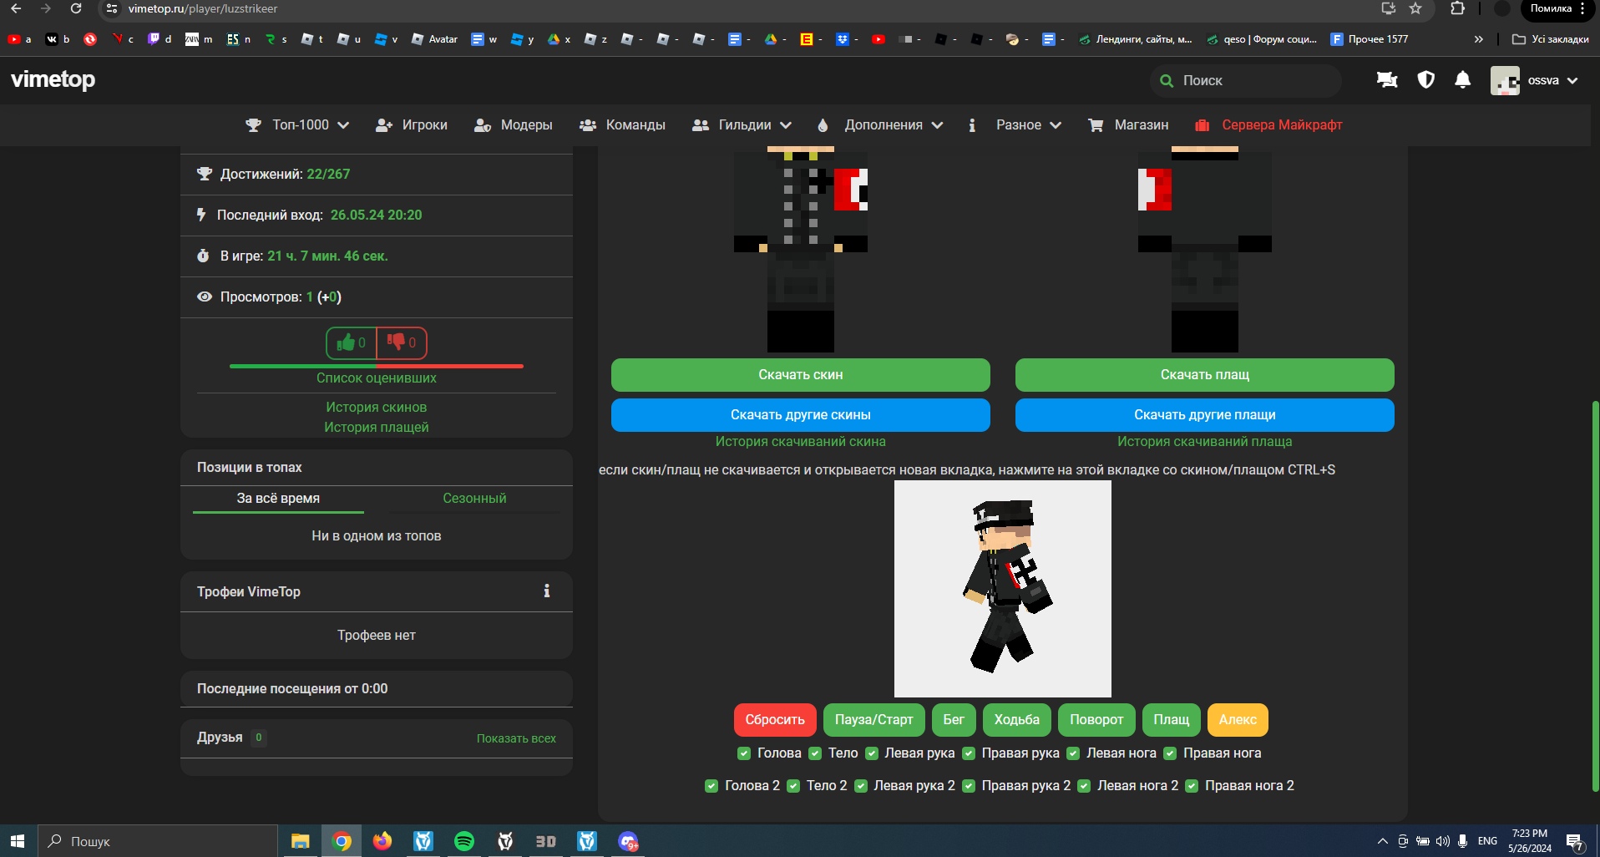Click the shield icon in header

pyautogui.click(x=1425, y=80)
